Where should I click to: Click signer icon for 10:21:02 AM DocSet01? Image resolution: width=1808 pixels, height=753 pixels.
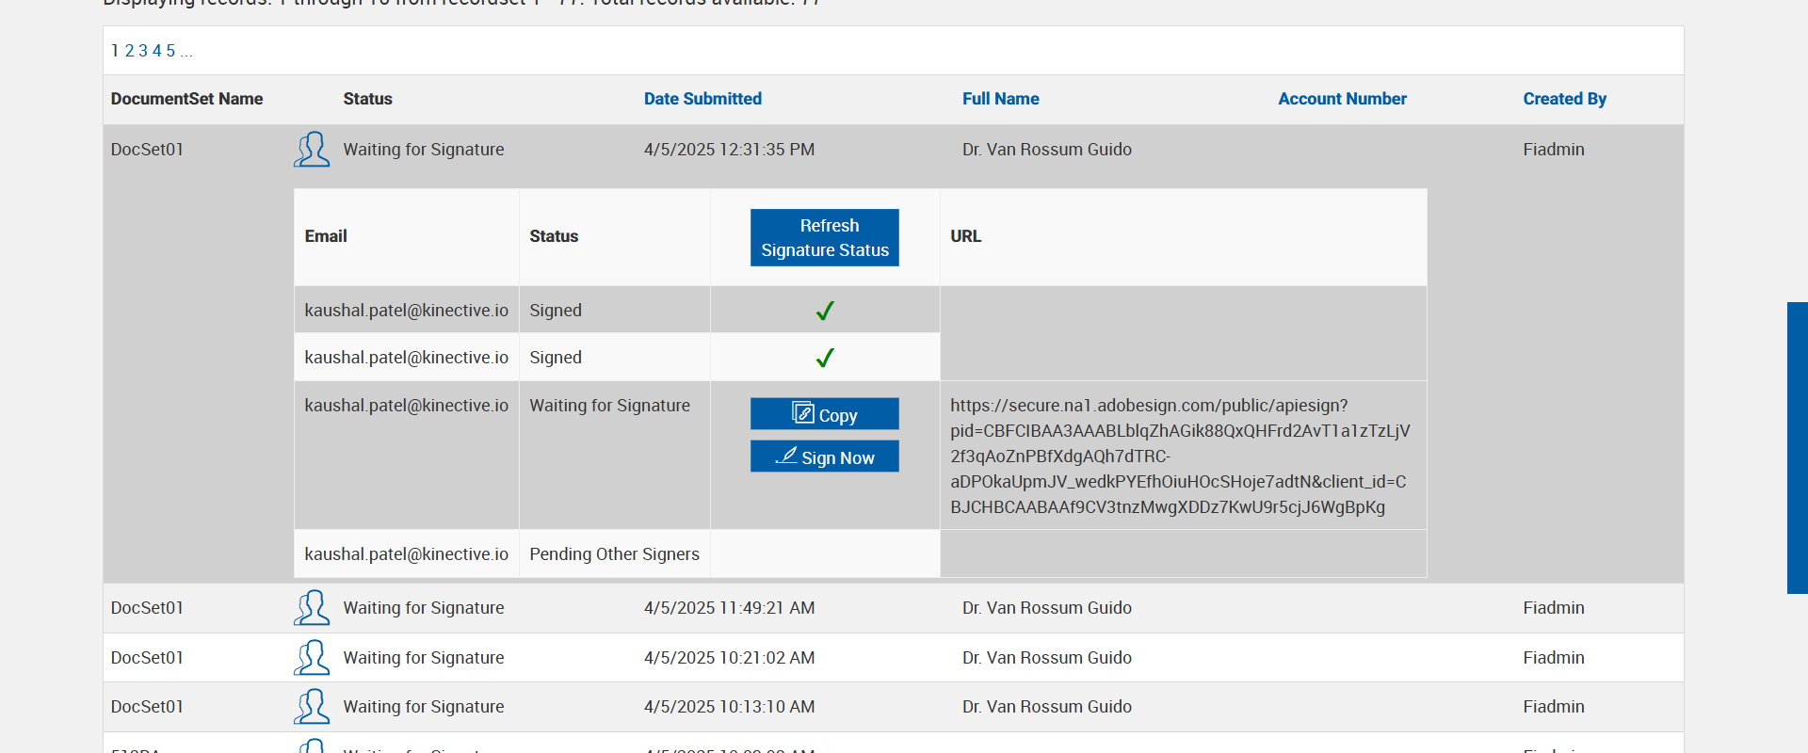click(312, 658)
